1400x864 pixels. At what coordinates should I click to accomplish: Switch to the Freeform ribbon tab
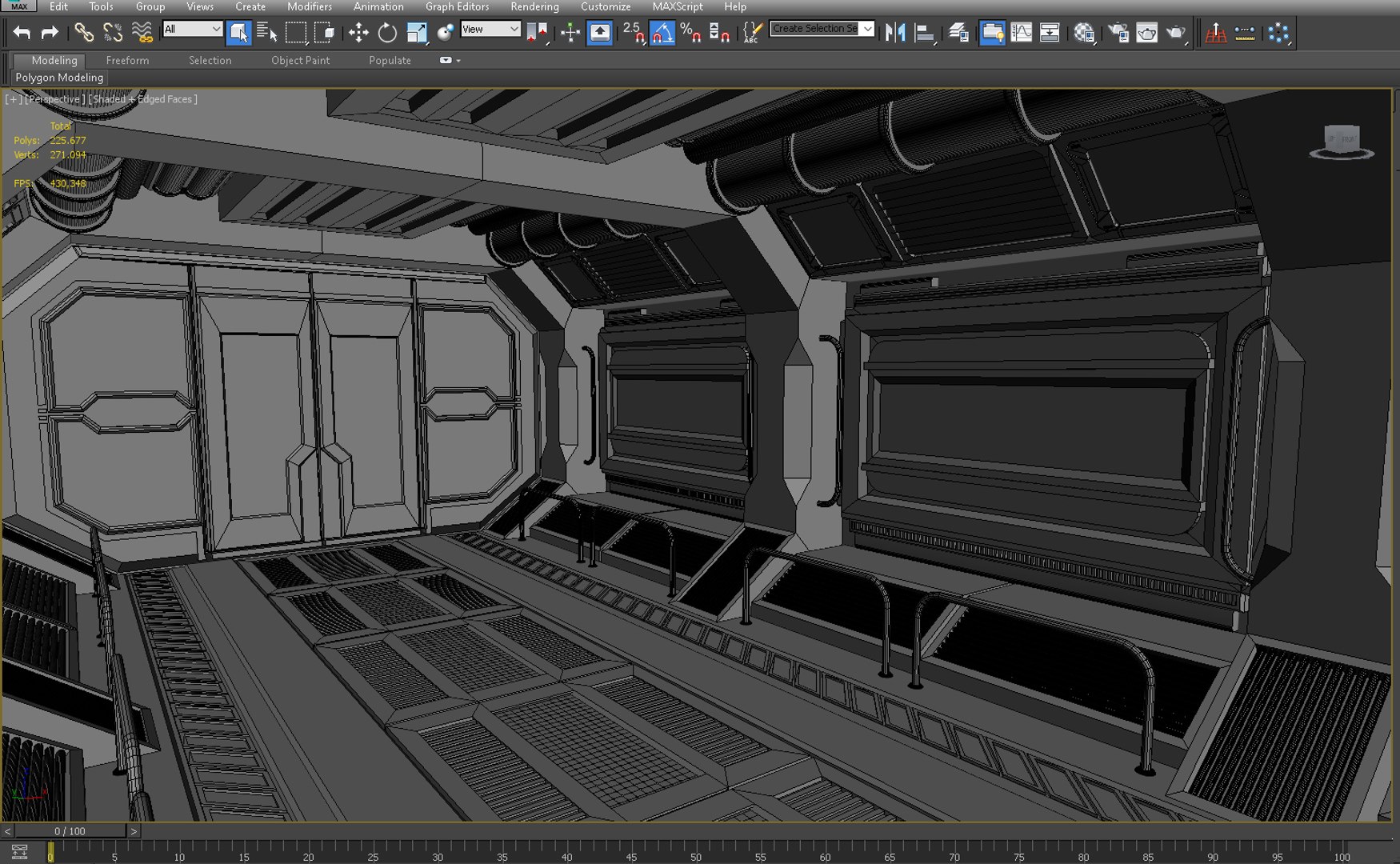pyautogui.click(x=127, y=60)
